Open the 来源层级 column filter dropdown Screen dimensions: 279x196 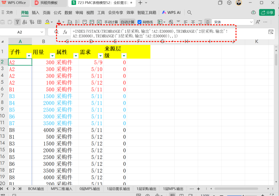[124, 56]
